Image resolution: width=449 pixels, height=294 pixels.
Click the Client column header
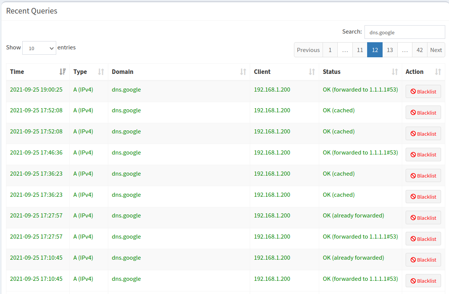click(x=284, y=72)
